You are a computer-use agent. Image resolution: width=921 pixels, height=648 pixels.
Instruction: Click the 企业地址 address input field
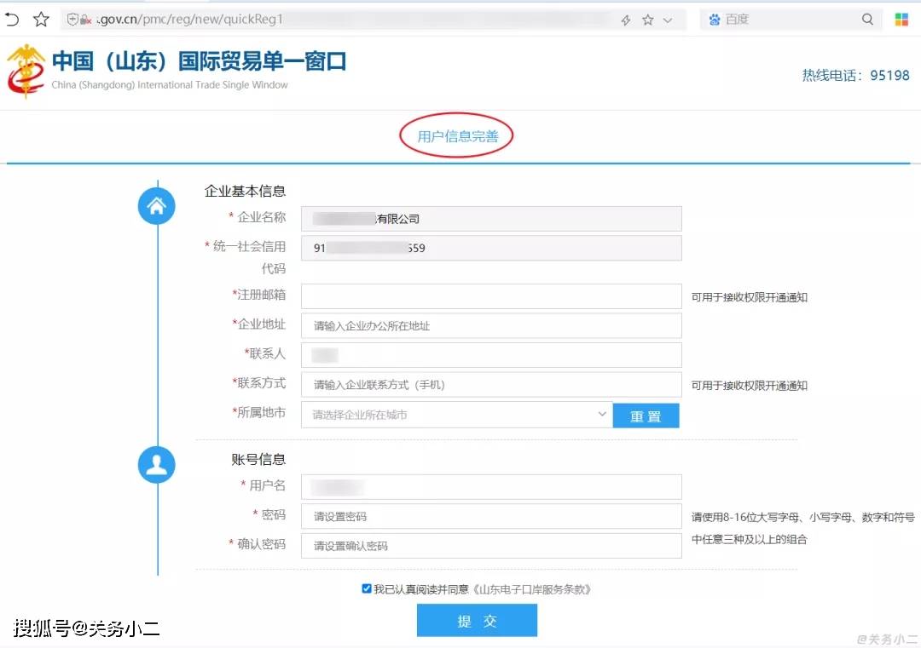coord(491,326)
